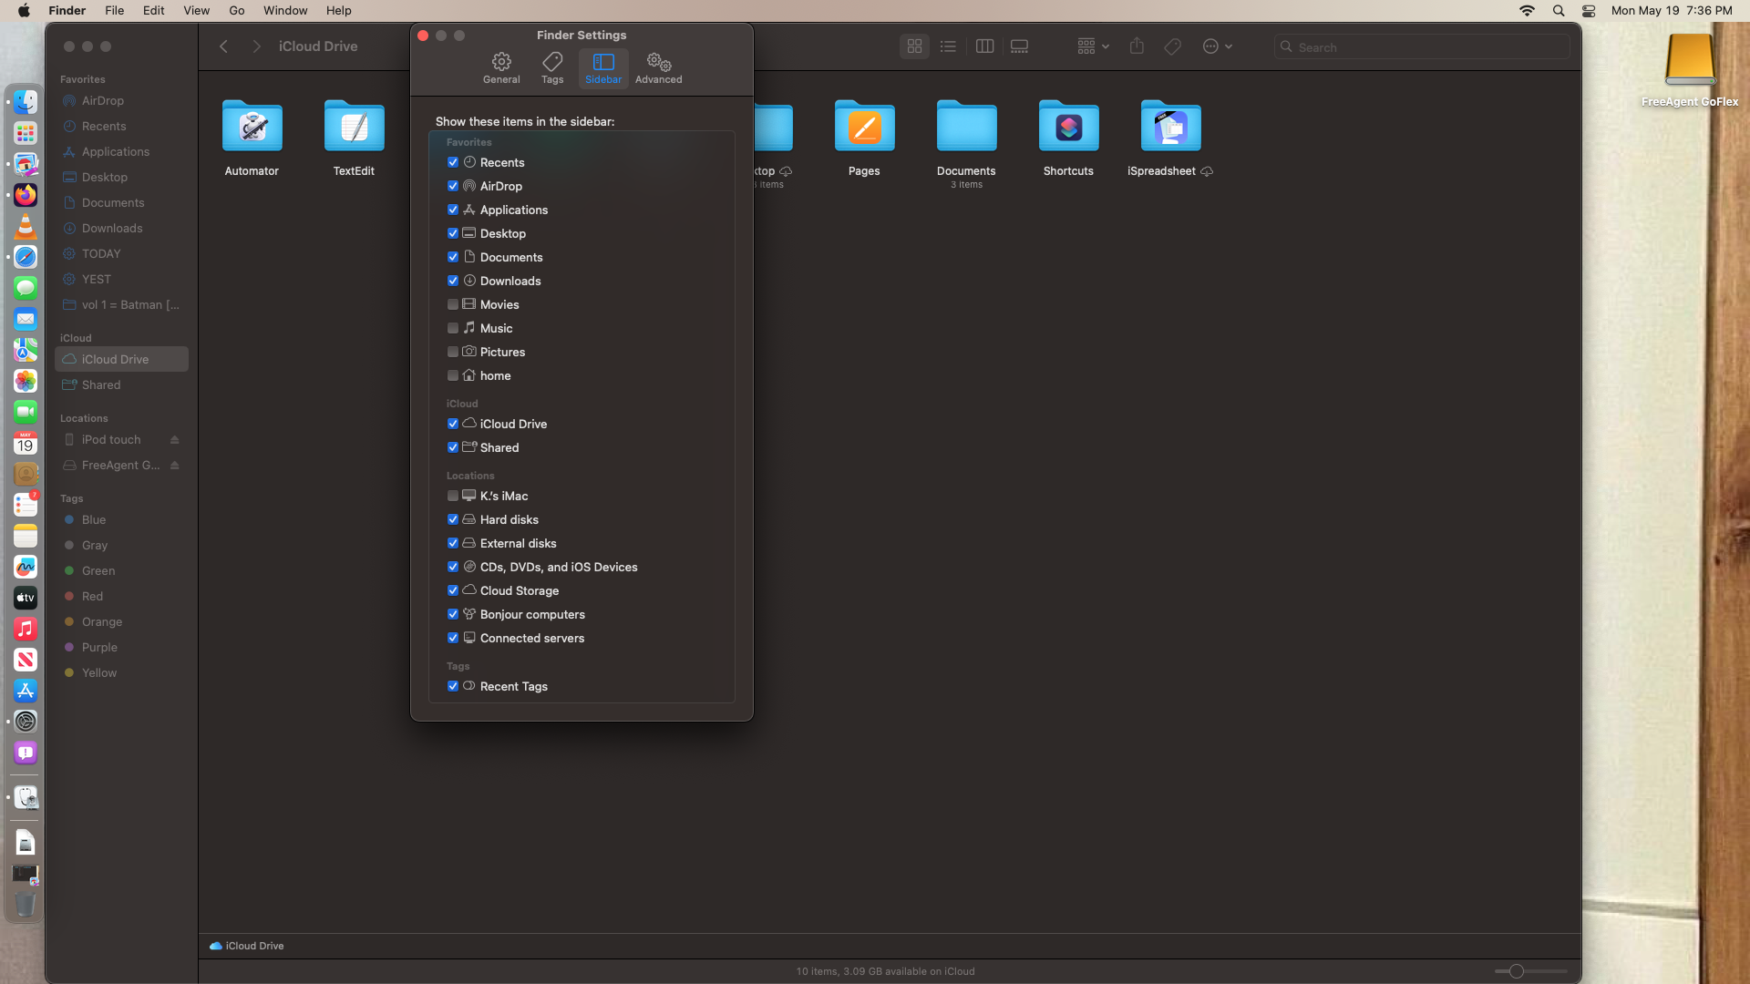The width and height of the screenshot is (1750, 984).
Task: Adjust the icon size slider
Action: (1516, 971)
